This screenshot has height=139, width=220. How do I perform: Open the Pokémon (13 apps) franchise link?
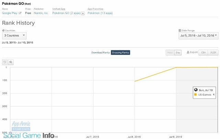[100, 13]
